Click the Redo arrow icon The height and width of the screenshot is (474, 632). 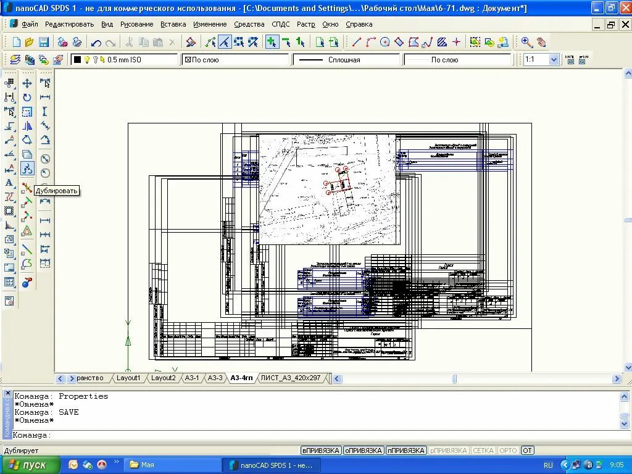click(110, 43)
